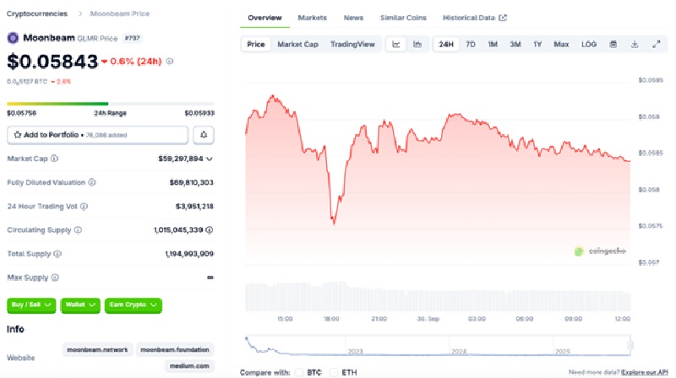The height and width of the screenshot is (378, 676).
Task: Toggle LOG scale on chart
Action: [589, 44]
